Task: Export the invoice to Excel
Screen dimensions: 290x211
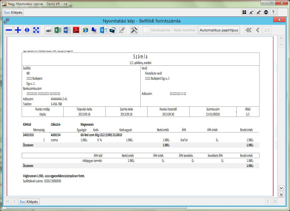Action: (58, 30)
